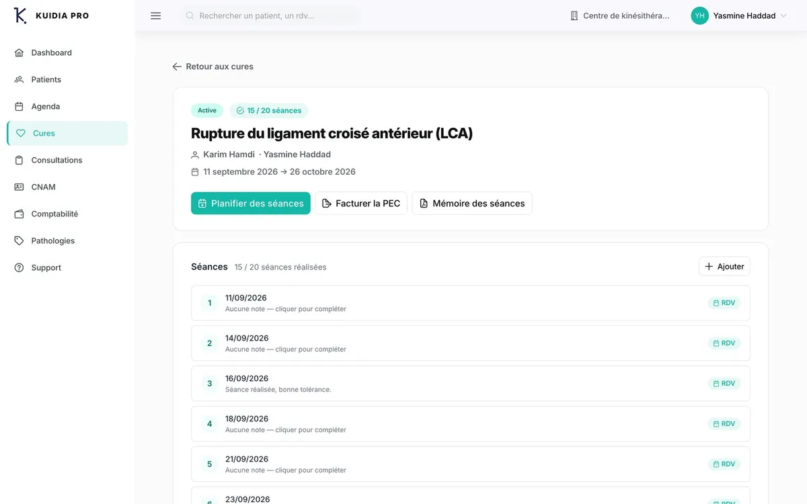Click the back arrow icon near Retour
This screenshot has width=807, height=504.
pos(177,67)
